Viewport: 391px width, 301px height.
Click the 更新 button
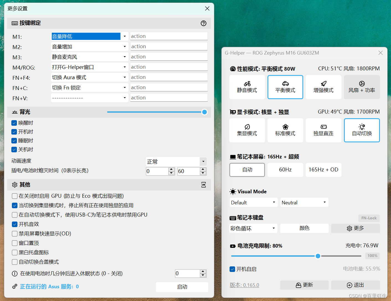point(304,285)
